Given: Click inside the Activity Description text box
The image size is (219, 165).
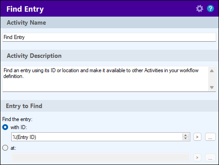Looking at the screenshot, I should coord(105,79).
